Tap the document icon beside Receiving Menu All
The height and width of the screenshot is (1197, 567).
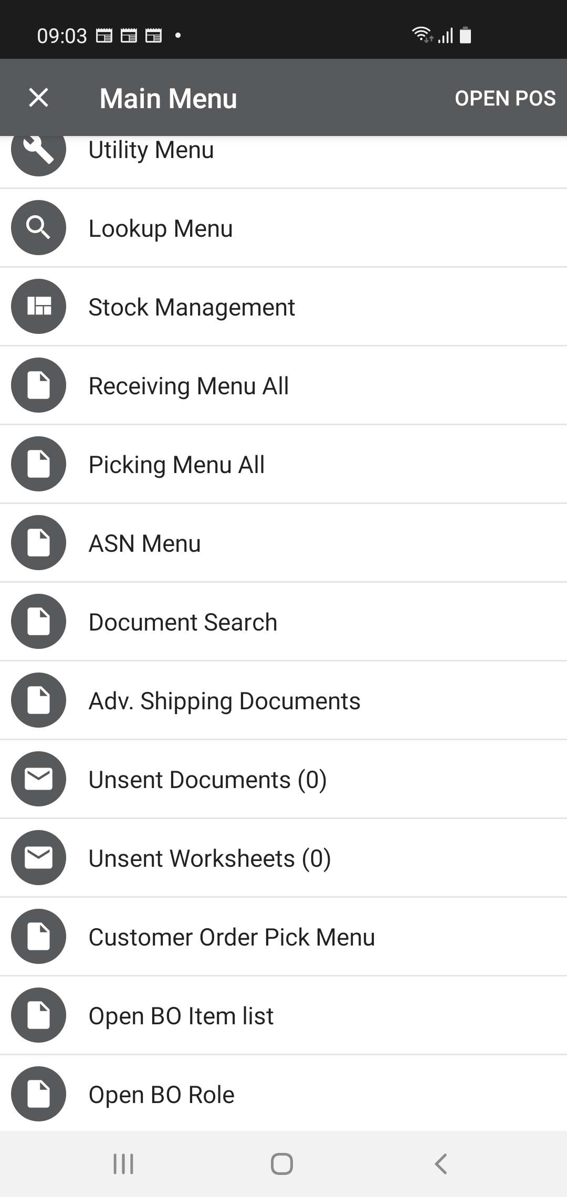click(38, 385)
